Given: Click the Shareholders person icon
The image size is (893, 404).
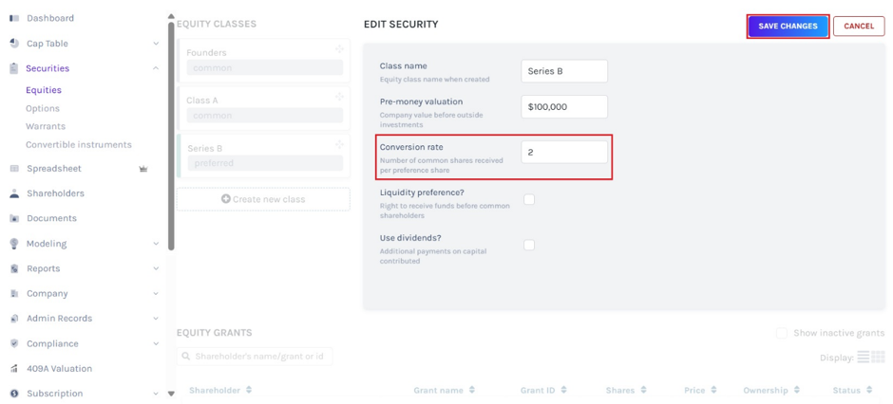Looking at the screenshot, I should [x=15, y=193].
